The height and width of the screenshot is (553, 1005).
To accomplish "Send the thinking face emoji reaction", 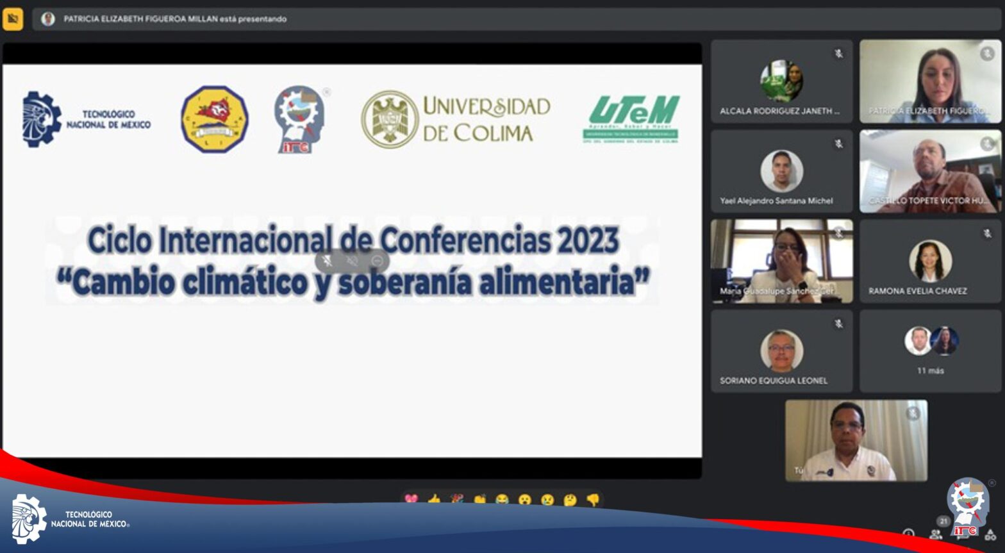I will pos(570,499).
